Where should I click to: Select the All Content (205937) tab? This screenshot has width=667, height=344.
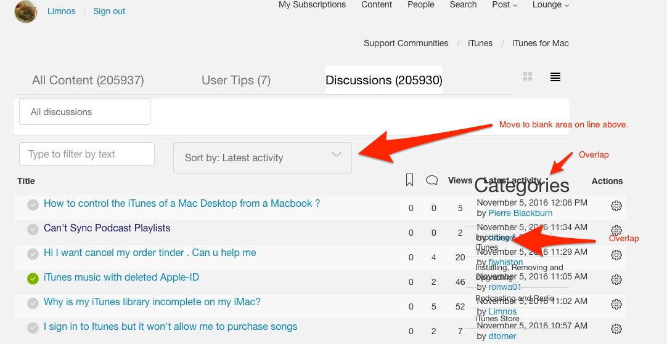[x=88, y=80]
